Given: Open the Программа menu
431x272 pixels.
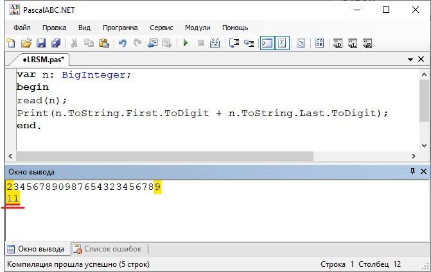Looking at the screenshot, I should [120, 28].
